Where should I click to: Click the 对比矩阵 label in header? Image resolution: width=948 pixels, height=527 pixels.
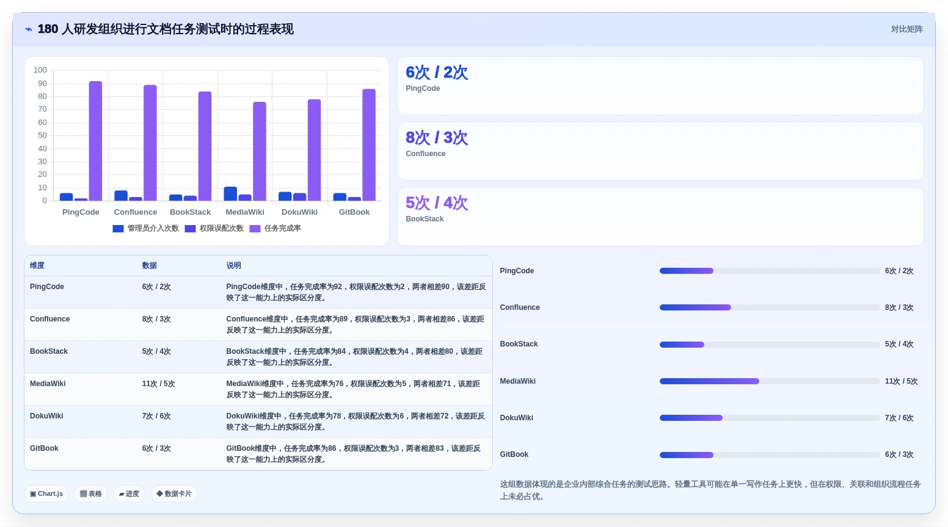pos(906,29)
